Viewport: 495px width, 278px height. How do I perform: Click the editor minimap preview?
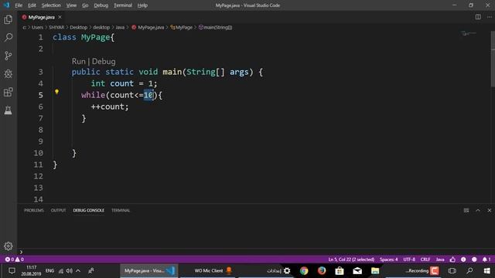coord(469,33)
